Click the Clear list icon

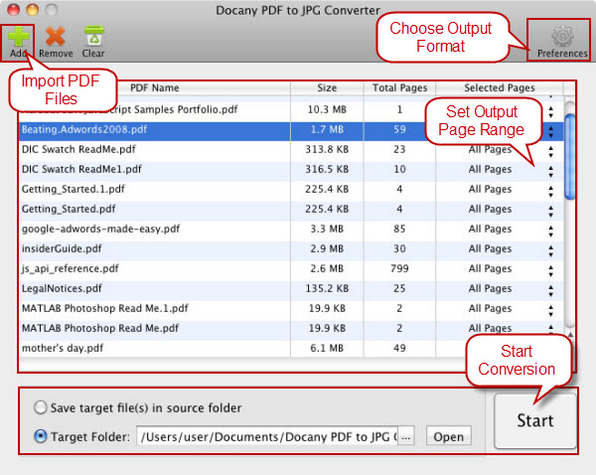click(93, 37)
